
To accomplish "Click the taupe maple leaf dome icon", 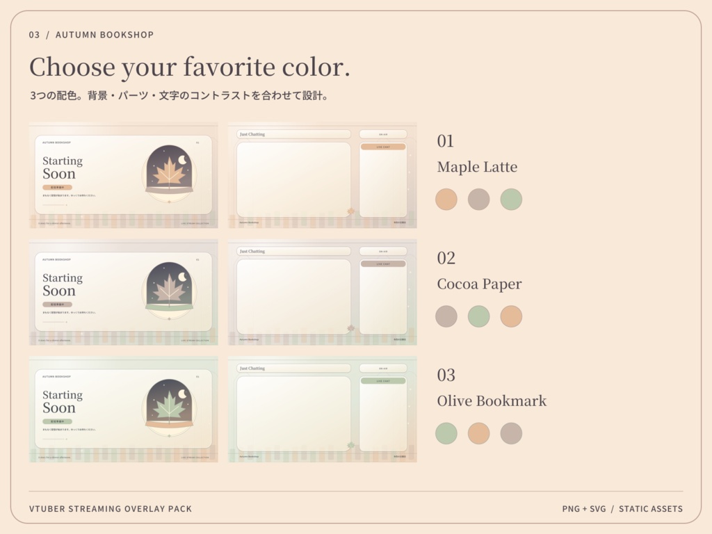I will (169, 290).
